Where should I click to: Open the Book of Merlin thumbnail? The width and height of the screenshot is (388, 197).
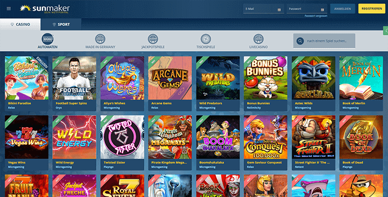pos(361,78)
